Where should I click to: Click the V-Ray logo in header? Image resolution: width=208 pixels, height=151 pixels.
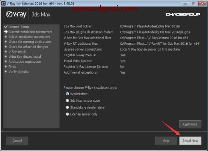(16, 15)
